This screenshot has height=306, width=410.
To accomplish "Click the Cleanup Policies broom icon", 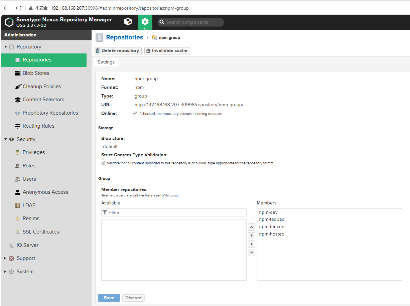I will (x=18, y=87).
